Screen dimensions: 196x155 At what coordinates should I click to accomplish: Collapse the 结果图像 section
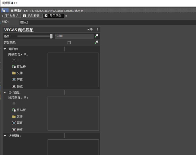(5, 136)
